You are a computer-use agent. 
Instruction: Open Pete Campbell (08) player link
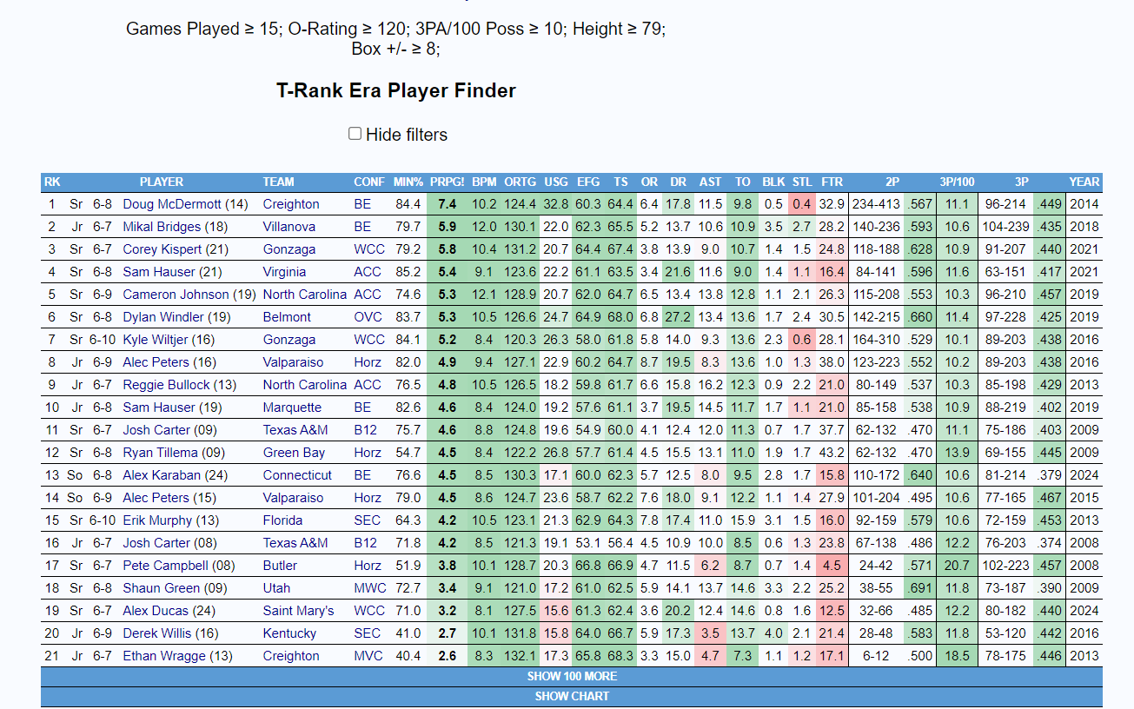pos(177,566)
